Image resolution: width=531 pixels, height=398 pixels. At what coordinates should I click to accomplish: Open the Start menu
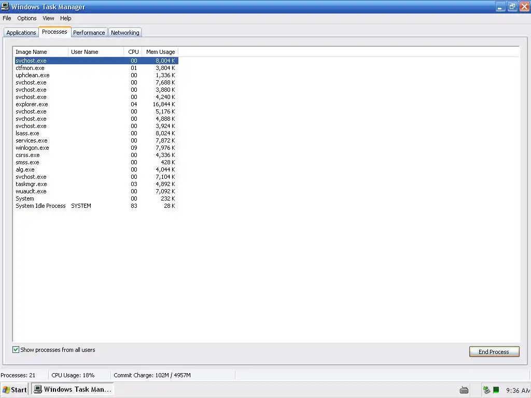[x=14, y=390]
